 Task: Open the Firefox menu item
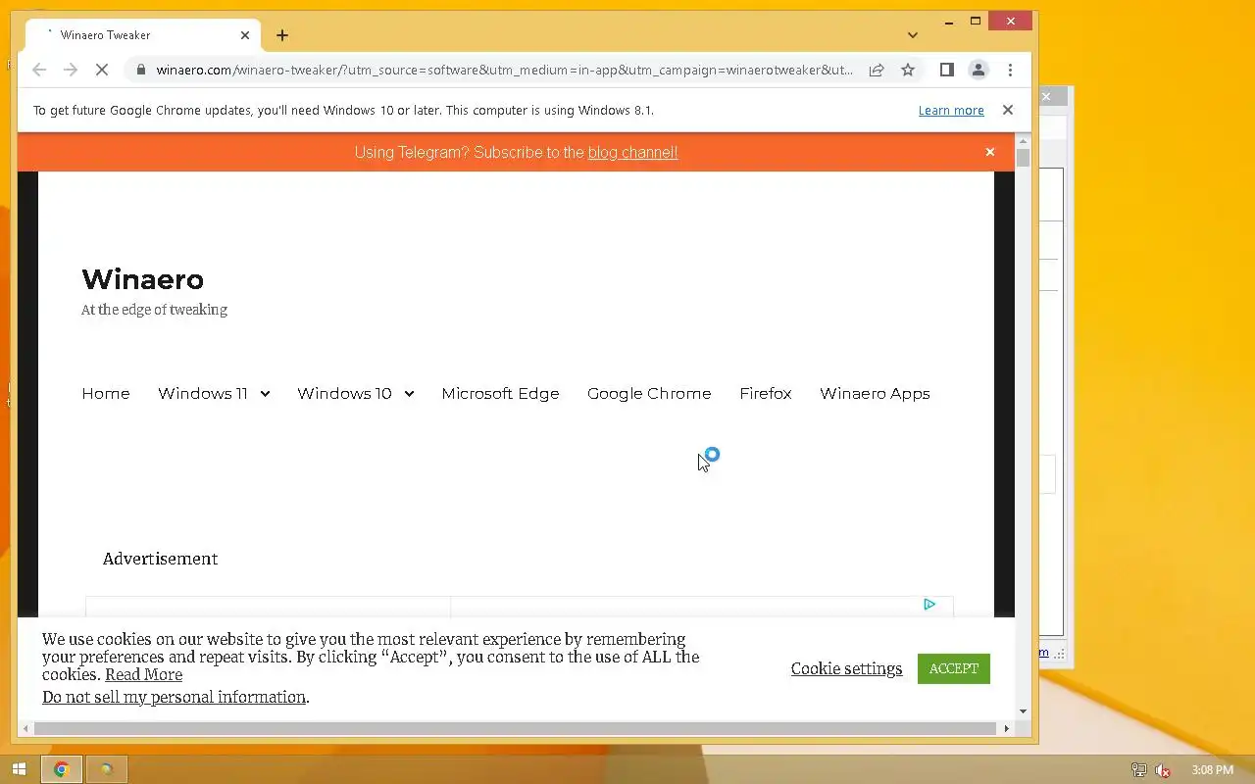coord(766,393)
